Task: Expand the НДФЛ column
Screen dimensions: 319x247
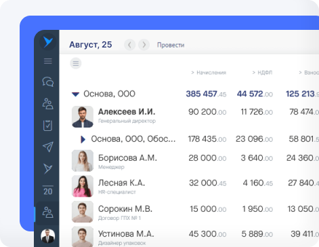Action: tap(262, 73)
